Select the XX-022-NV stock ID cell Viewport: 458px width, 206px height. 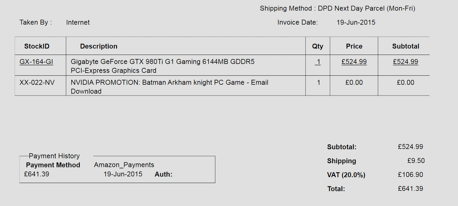point(37,83)
